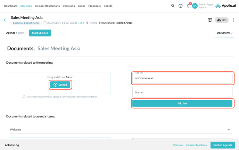
Task: Open the three-dot more options menu
Action: coord(233,20)
